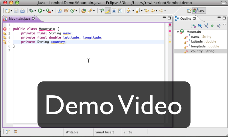Open the Outline view menu triangle

225,25
